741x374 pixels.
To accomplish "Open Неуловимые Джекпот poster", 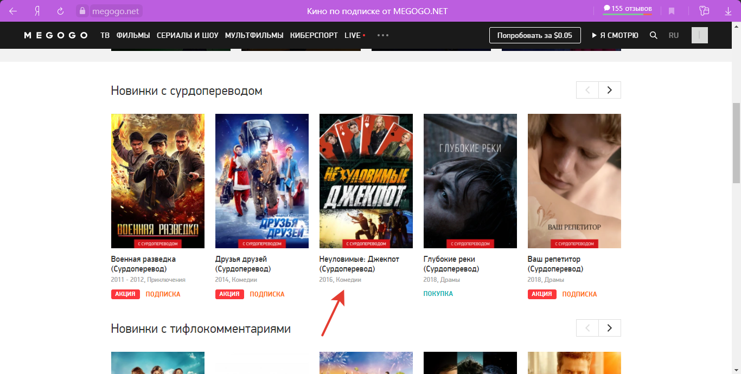I will click(x=366, y=181).
